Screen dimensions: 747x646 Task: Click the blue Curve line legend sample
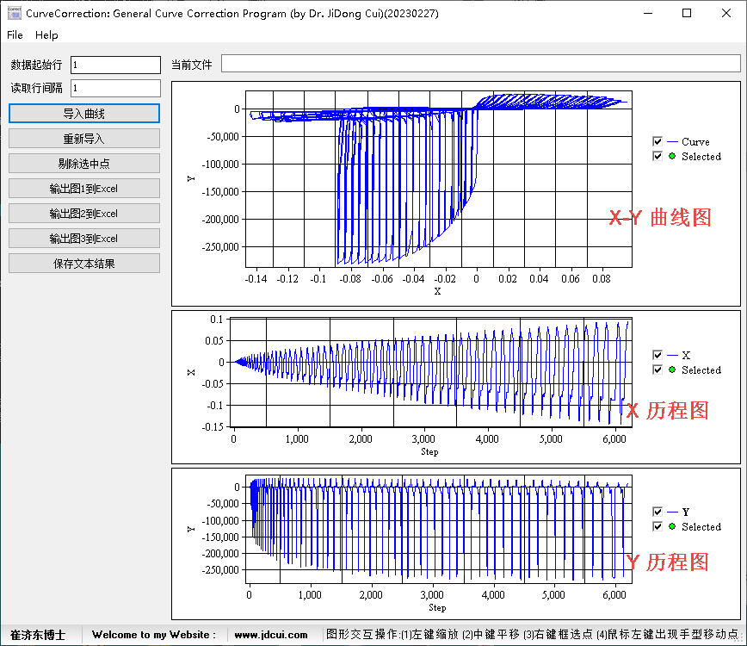[x=672, y=142]
